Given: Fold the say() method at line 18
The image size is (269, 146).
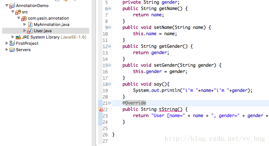Looking at the screenshot, I should coord(110,84).
